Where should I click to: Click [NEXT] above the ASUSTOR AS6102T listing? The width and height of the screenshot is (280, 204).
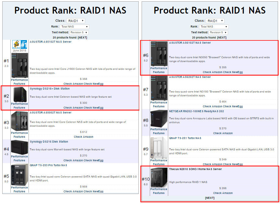pos(222,38)
